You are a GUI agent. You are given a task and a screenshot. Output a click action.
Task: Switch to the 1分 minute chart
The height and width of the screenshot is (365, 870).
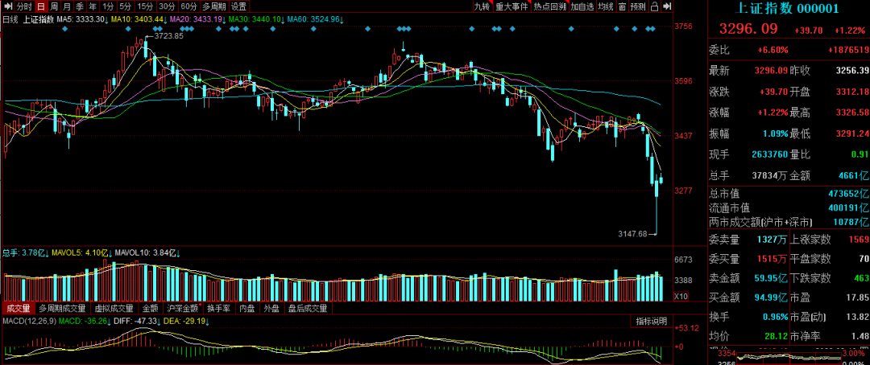[108, 6]
